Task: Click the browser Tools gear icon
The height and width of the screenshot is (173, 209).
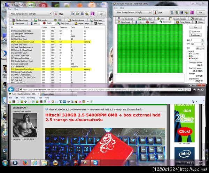Action: coord(202,90)
